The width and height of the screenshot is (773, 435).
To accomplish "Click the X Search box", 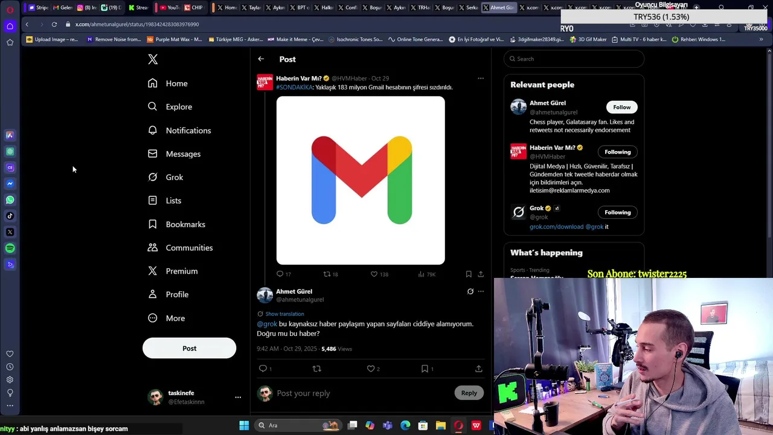I will pos(574,59).
